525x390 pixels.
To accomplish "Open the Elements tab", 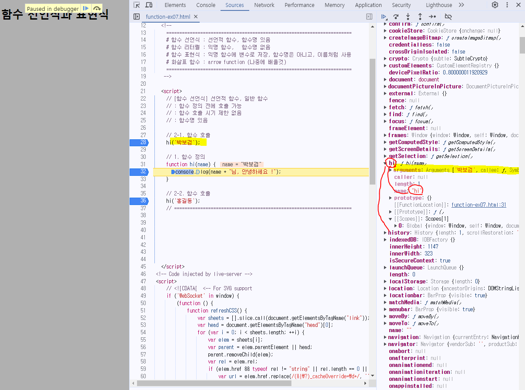I will tap(175, 5).
